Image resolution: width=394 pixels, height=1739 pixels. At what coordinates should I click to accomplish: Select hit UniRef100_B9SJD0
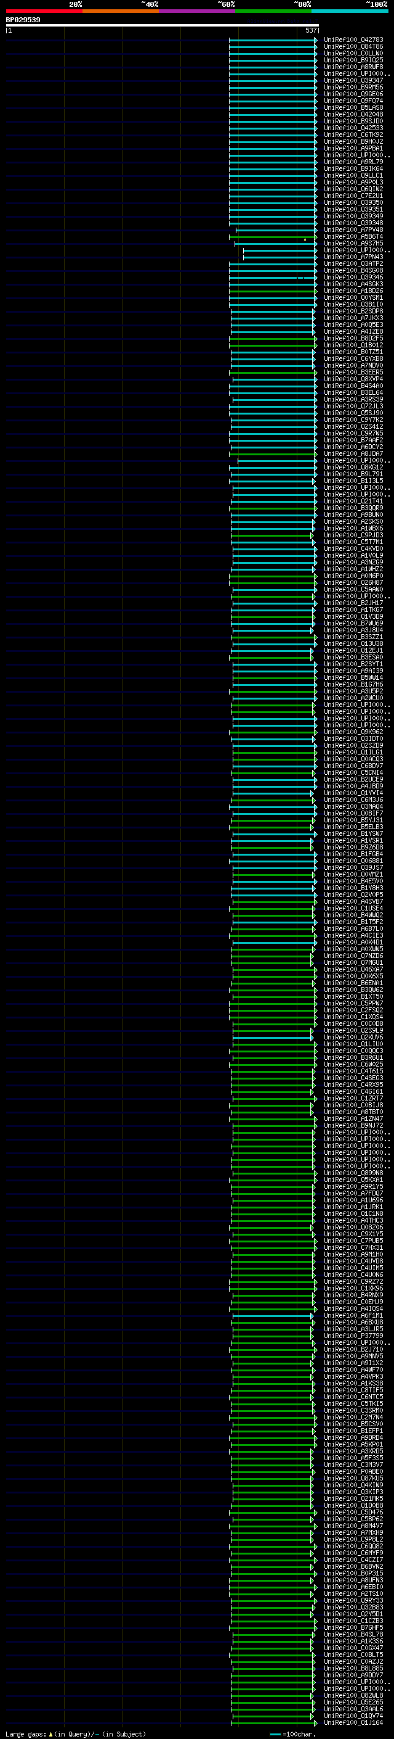tap(353, 121)
